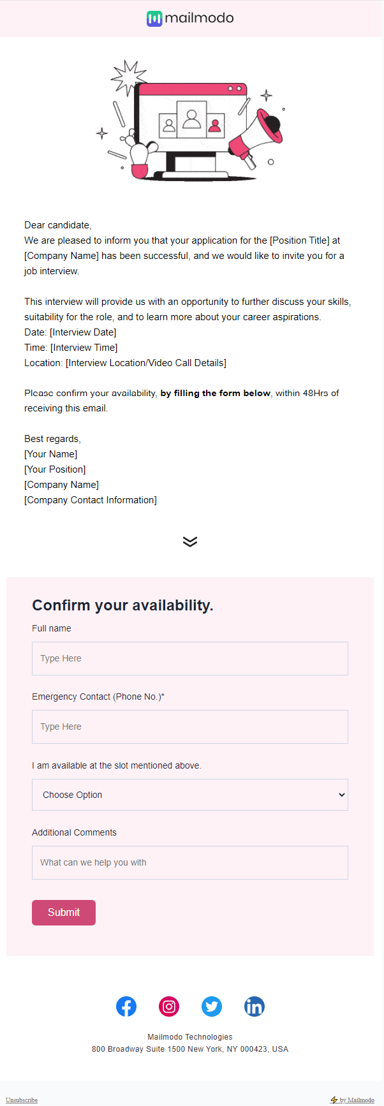This screenshot has width=384, height=1106.
Task: Click the bold 'by filling the form below' text
Action: click(216, 393)
